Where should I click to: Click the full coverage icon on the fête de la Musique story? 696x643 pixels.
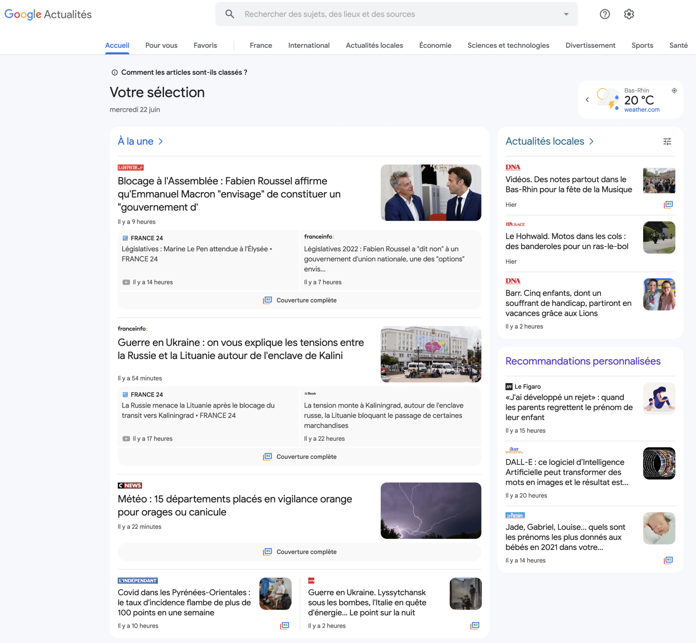pyautogui.click(x=668, y=204)
